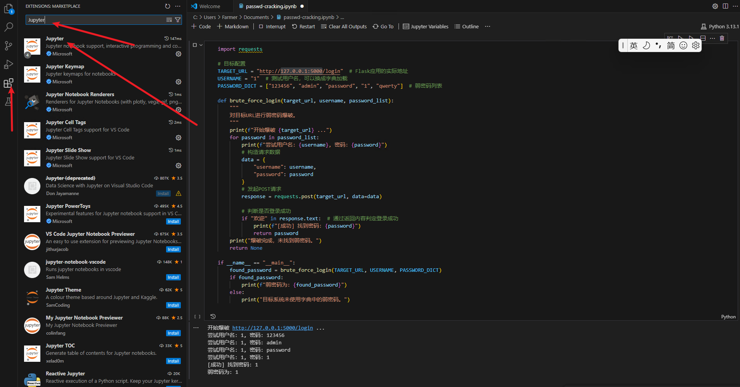Delete the current notebook cell

[x=722, y=38]
